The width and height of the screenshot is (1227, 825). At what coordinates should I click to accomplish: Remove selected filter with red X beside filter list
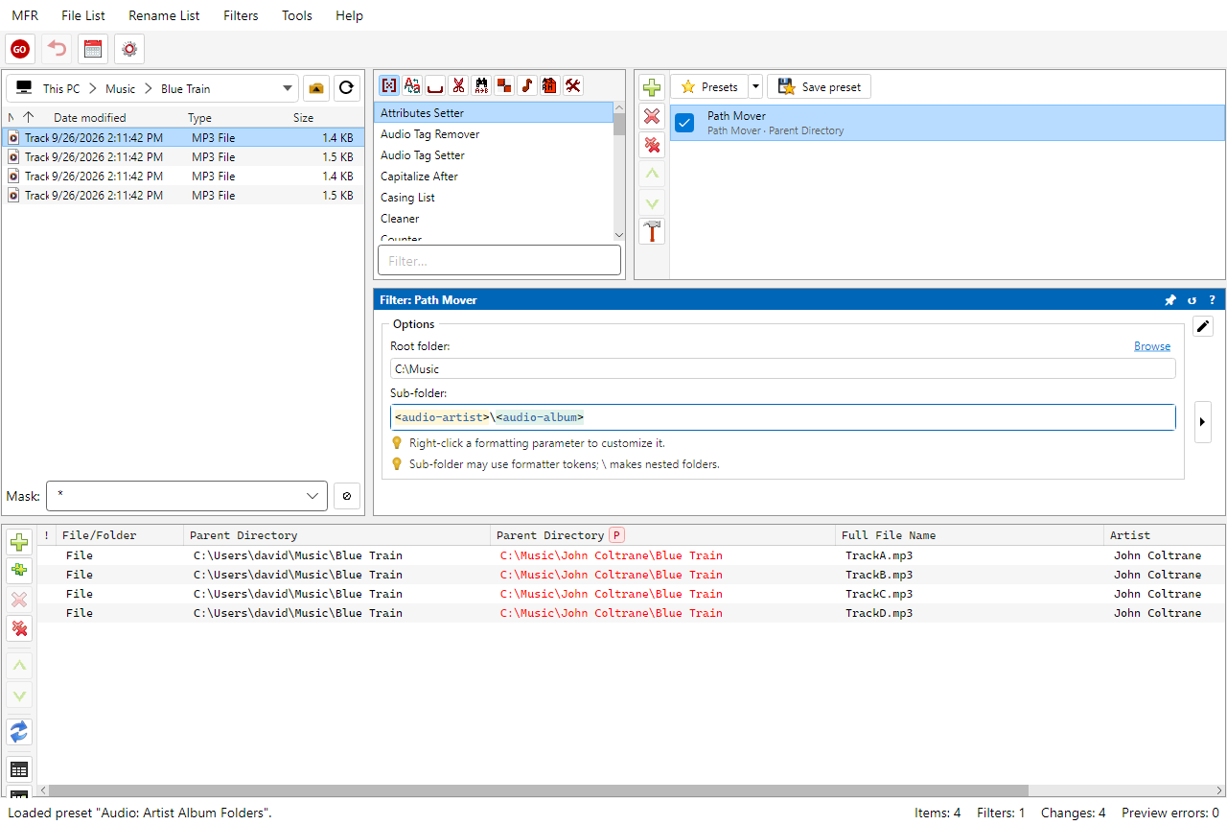point(652,116)
